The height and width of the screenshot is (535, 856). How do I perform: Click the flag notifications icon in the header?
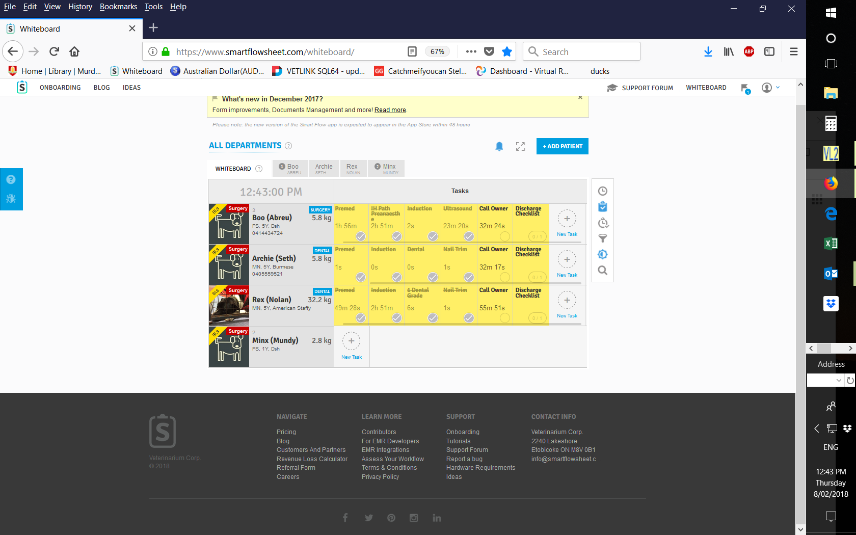tap(745, 88)
